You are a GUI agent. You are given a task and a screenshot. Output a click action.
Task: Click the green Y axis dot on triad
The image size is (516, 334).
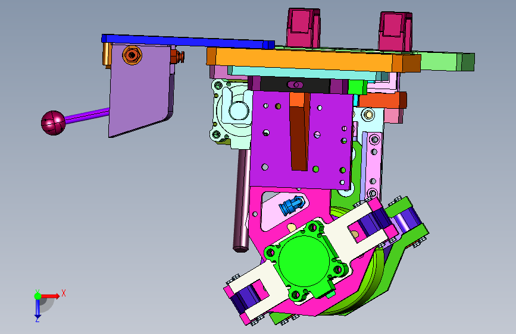point(37,296)
